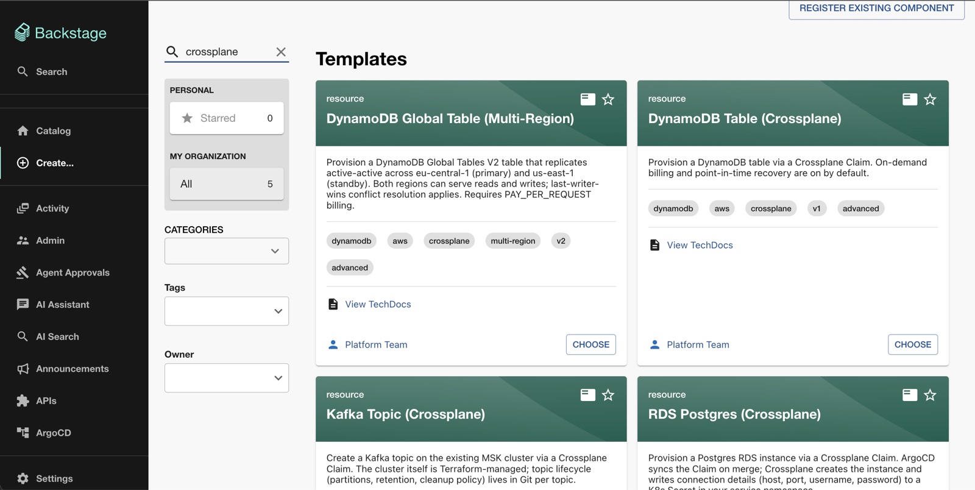Screen dimensions: 975x490
Task: Click the Backstage logo
Action: (60, 32)
